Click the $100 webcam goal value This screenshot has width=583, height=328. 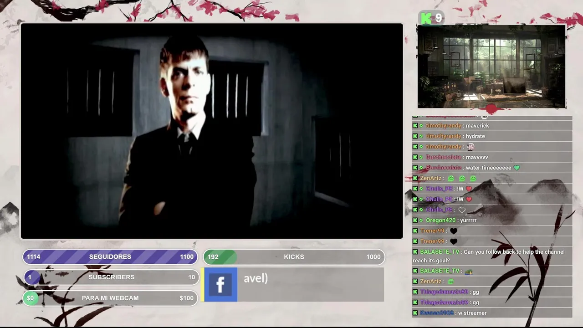pos(186,298)
